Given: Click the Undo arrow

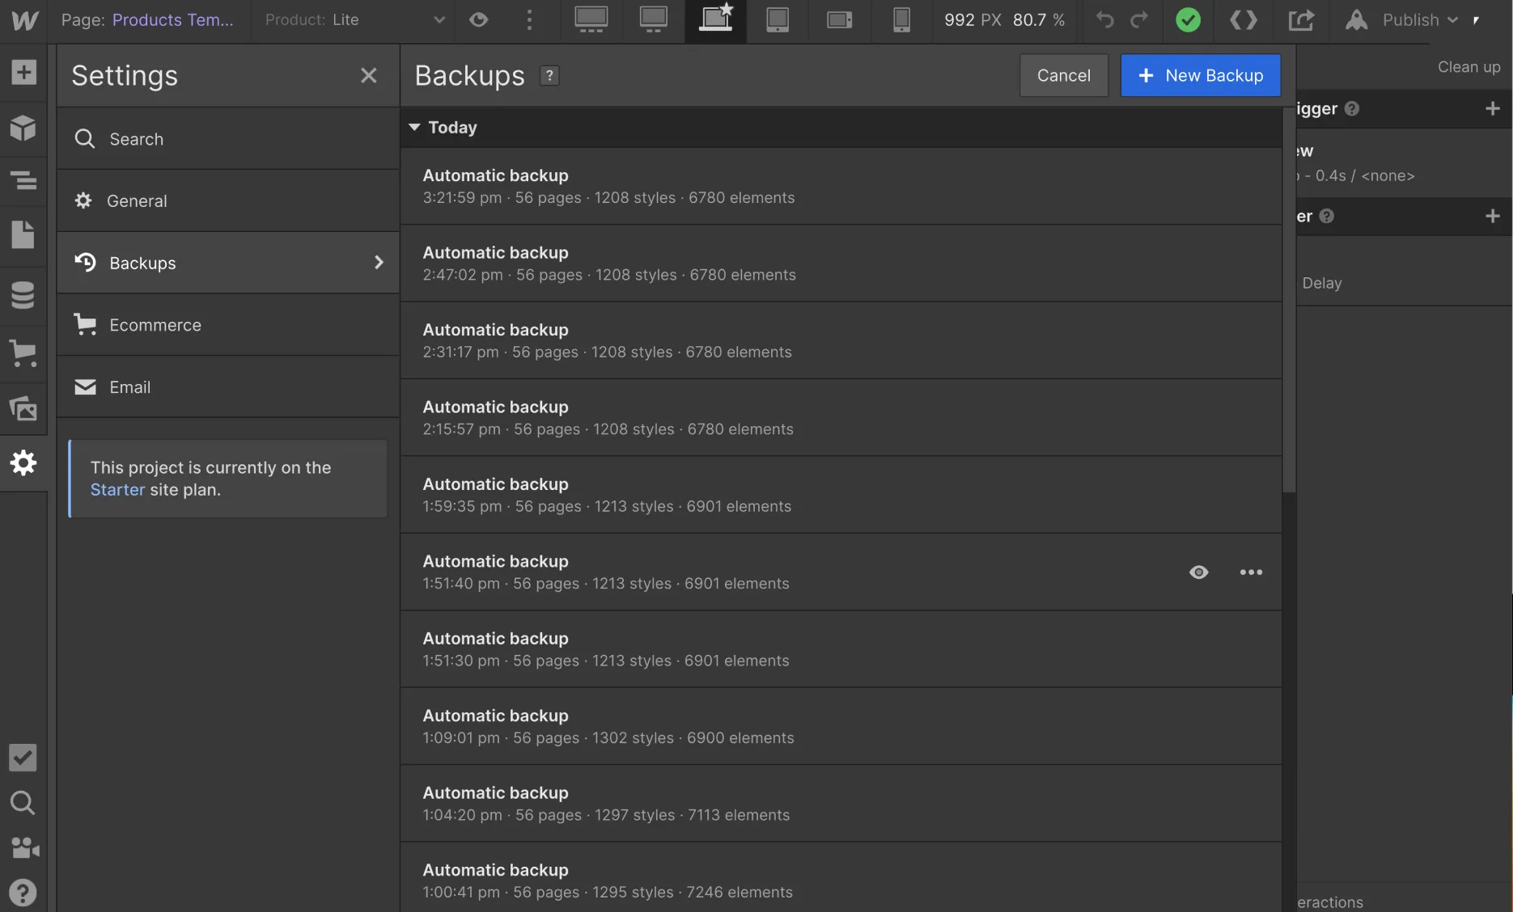Looking at the screenshot, I should click(1105, 19).
